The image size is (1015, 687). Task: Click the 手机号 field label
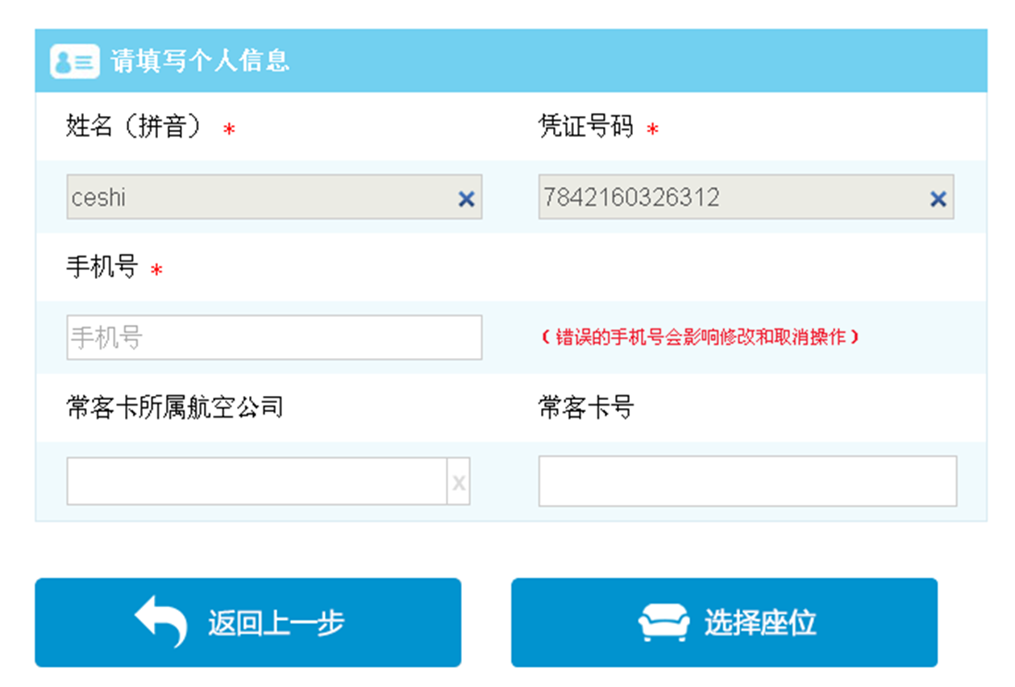(102, 267)
